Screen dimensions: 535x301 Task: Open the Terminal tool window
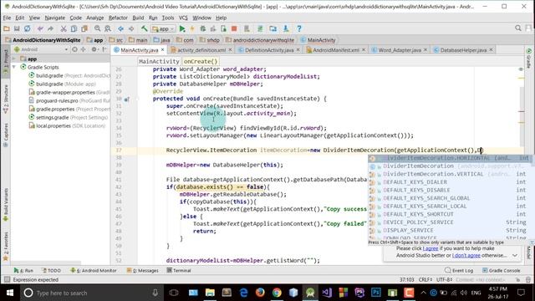(179, 270)
